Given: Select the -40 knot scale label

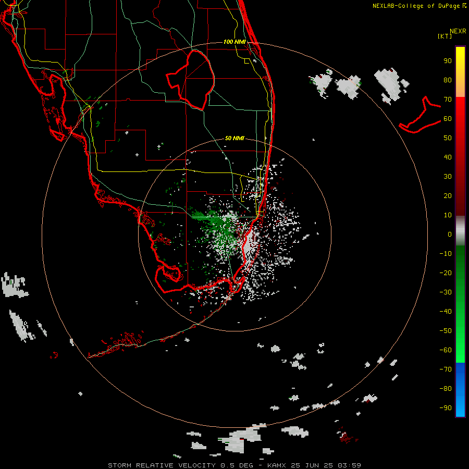Looking at the screenshot, I should [446, 312].
